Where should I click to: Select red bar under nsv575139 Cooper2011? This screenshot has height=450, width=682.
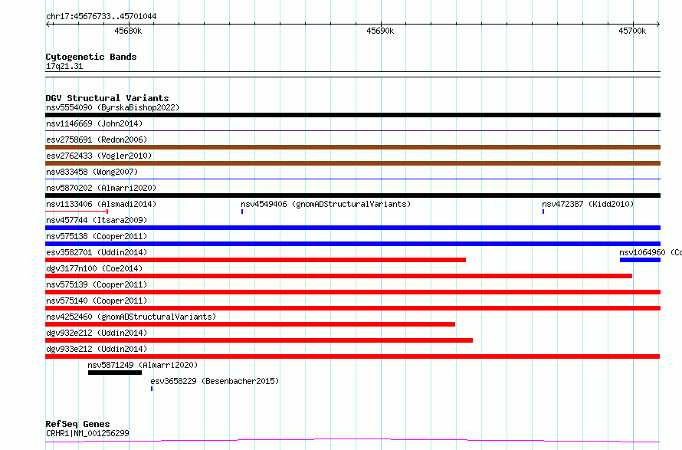coord(352,292)
